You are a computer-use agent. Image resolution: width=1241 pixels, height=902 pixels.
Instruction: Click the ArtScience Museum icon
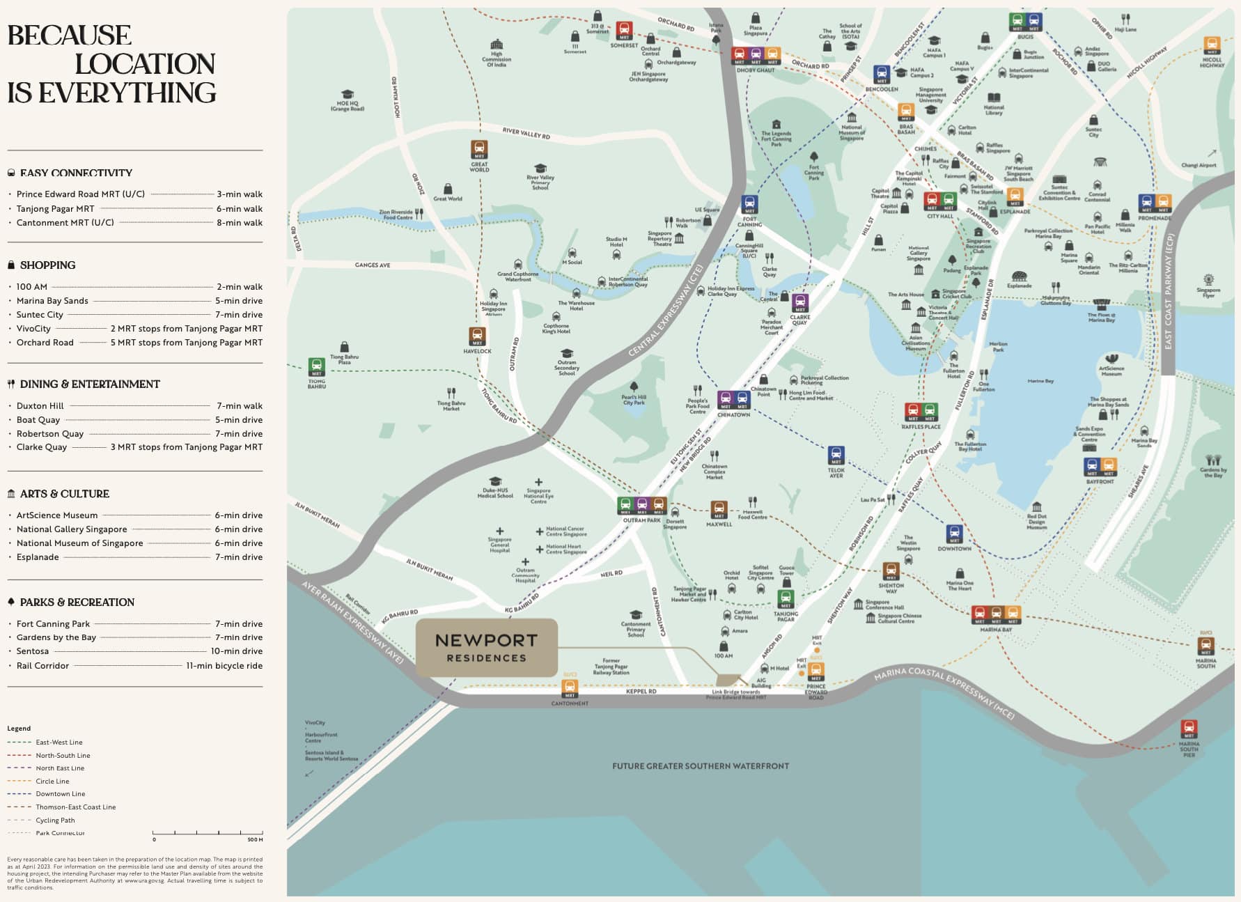tap(1111, 359)
